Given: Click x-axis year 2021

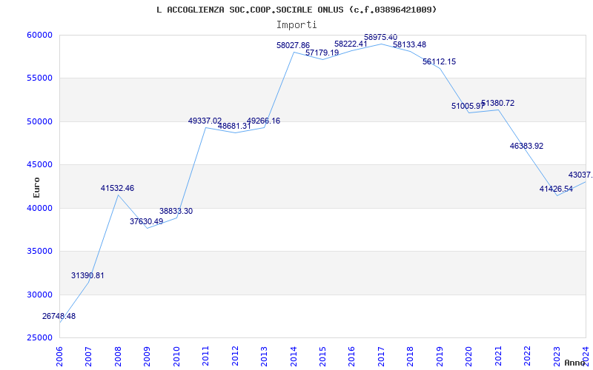Looking at the screenshot, I should tap(498, 357).
